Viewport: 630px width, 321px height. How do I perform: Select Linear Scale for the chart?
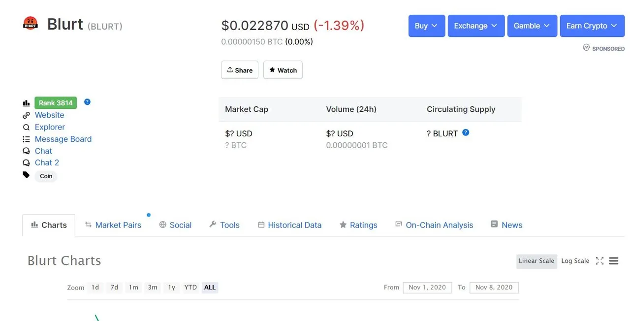click(x=536, y=261)
